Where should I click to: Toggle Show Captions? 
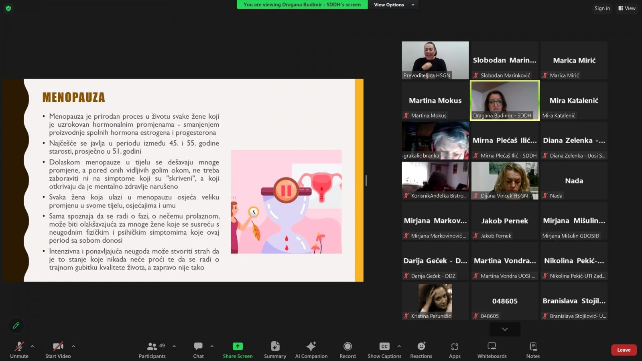tap(384, 349)
